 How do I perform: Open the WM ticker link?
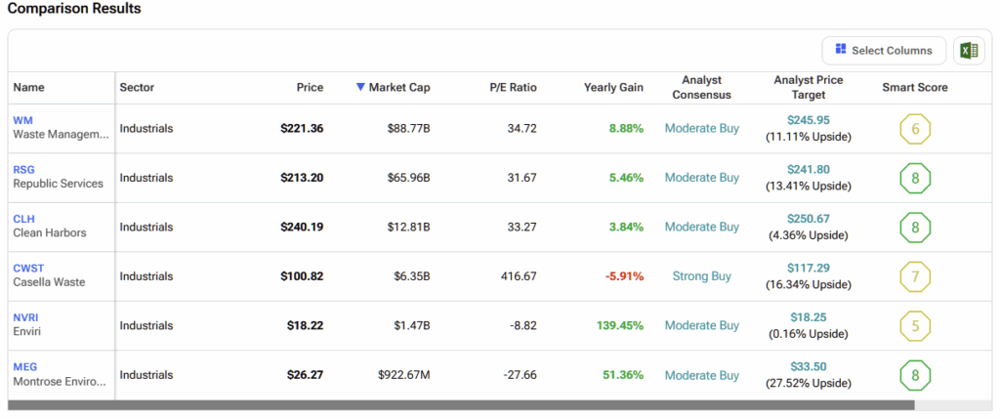click(22, 120)
